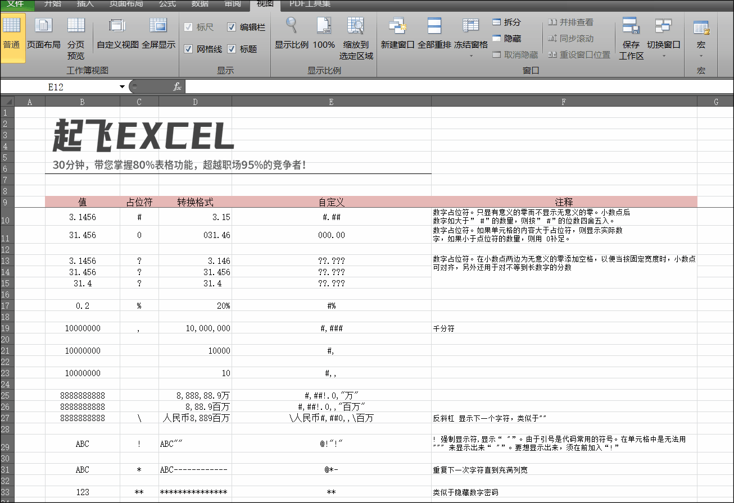
Task: Open the 文件 file tab
Action: pos(16,4)
